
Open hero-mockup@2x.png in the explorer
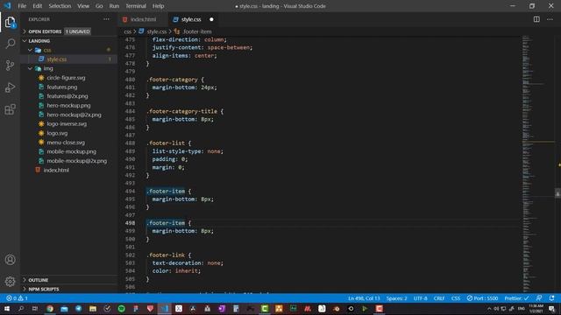(74, 115)
